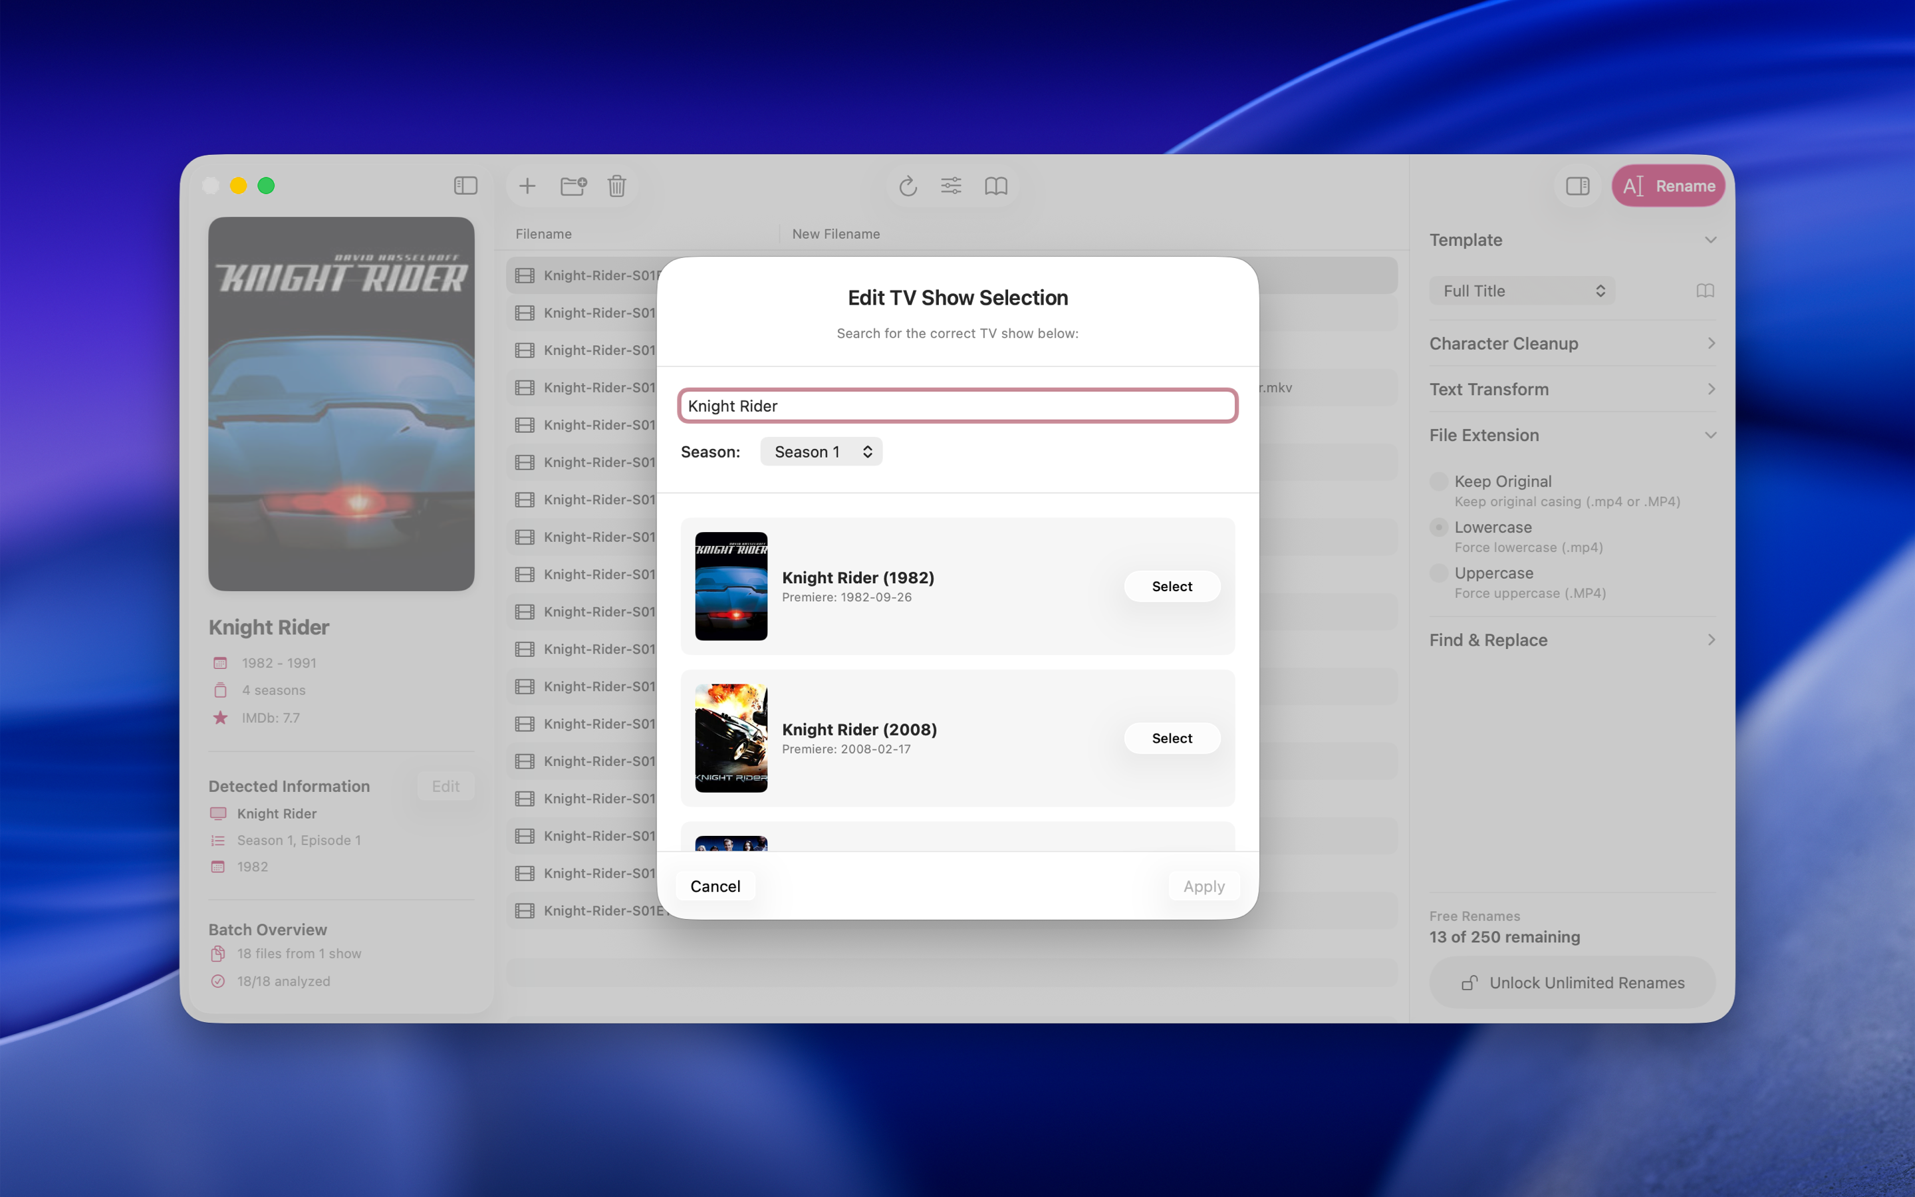Viewport: 1915px width, 1197px height.
Task: Choose Uppercase file extension option
Action: [1440, 573]
